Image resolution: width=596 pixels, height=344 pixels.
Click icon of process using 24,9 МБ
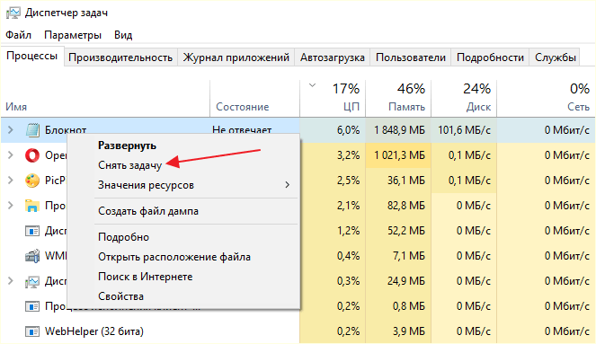(x=32, y=281)
